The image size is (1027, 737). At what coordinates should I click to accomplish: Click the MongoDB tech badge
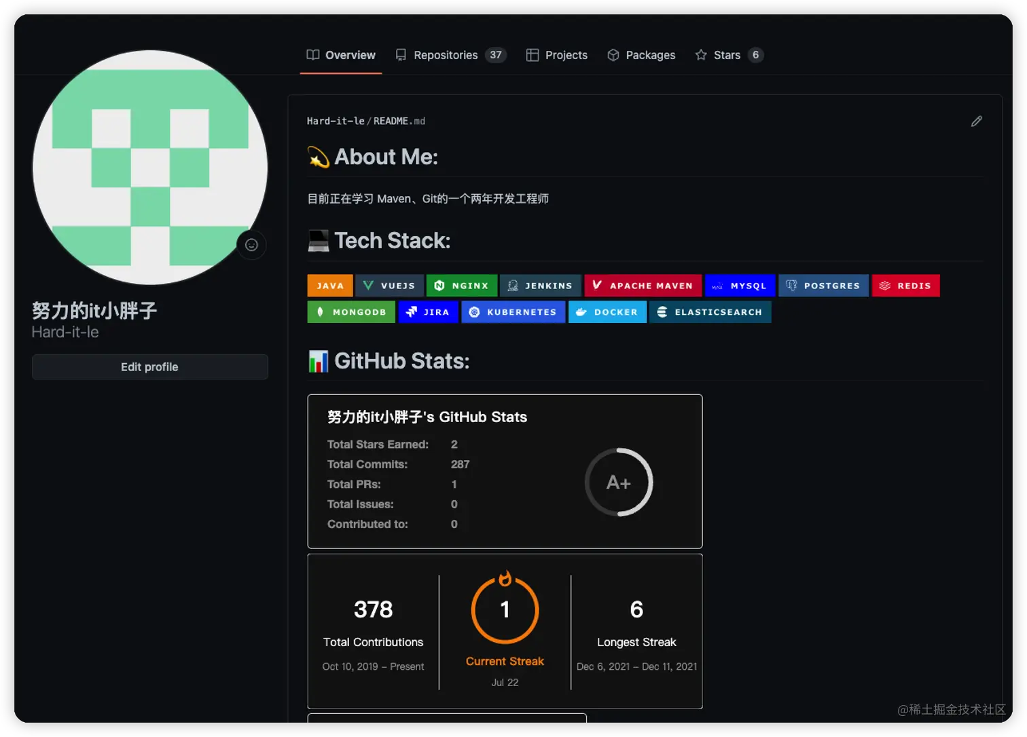351,312
